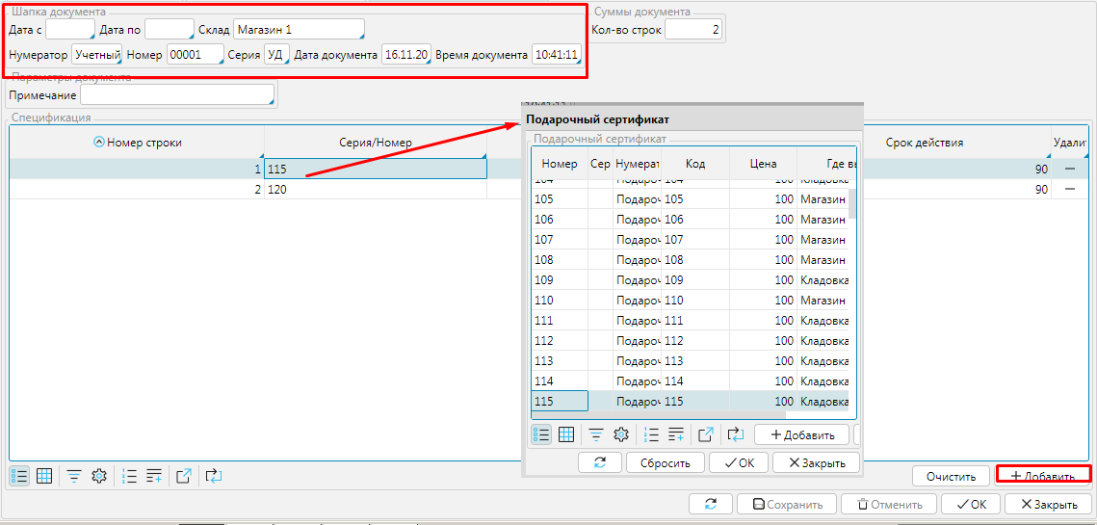
Task: Switch main specification to table grid view
Action: click(x=43, y=475)
